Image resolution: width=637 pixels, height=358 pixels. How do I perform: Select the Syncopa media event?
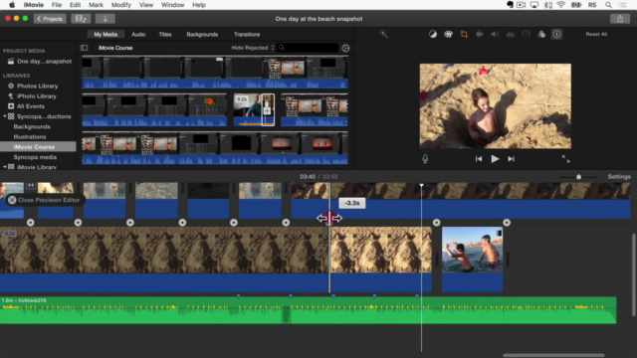click(x=35, y=157)
